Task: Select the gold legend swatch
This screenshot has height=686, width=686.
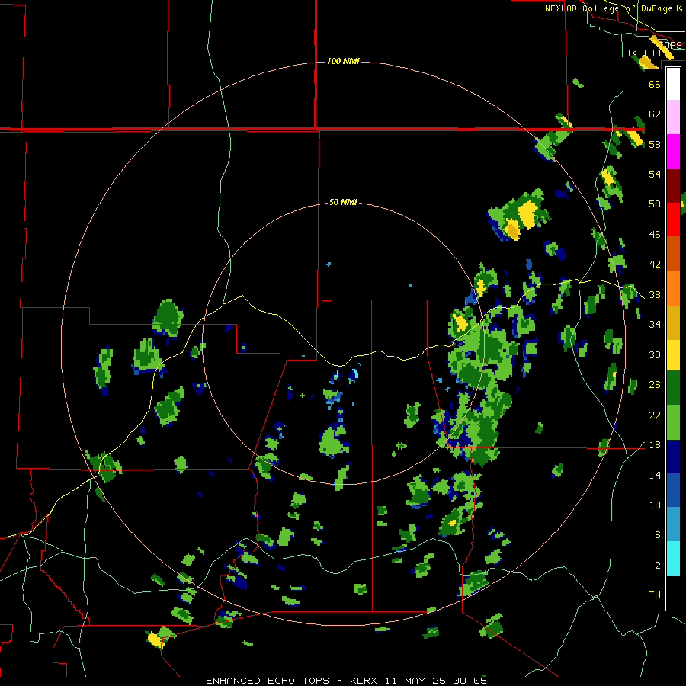Action: [673, 322]
